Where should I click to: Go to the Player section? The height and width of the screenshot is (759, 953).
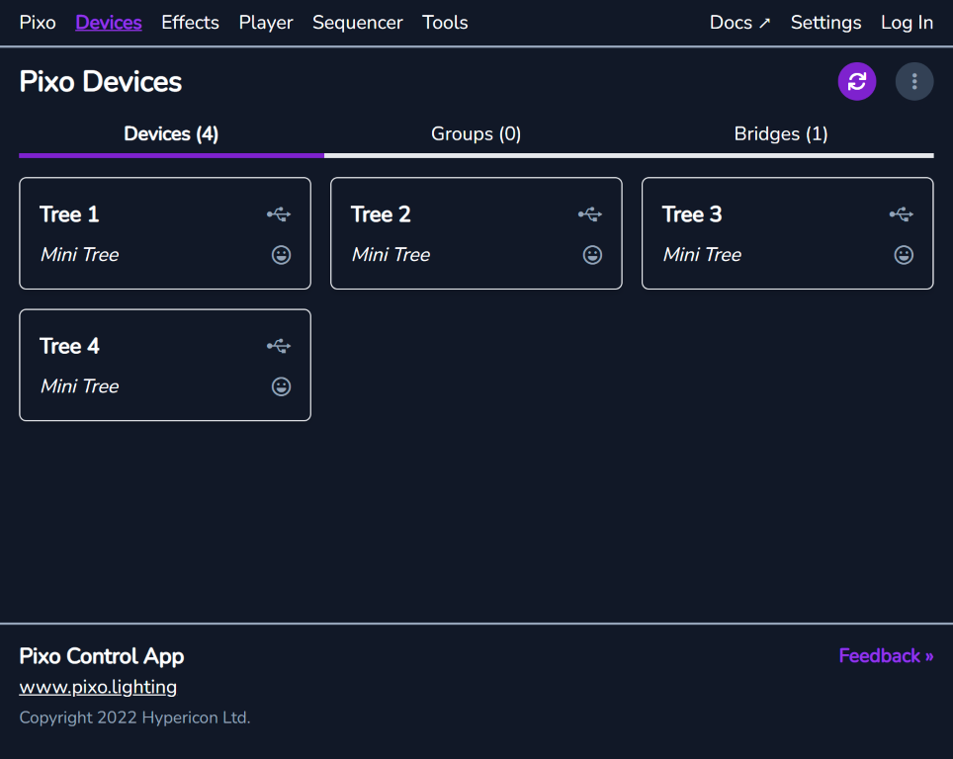pos(265,22)
